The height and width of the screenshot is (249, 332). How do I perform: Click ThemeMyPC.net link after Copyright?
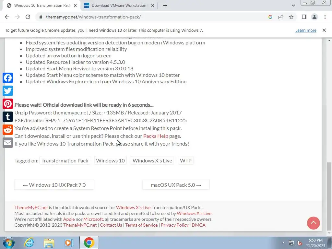[x=80, y=225]
